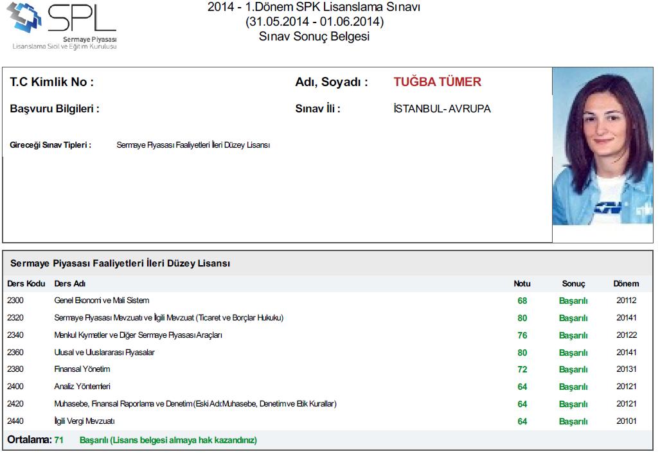The width and height of the screenshot is (660, 454).
Task: Click the Ortalama 71 average value
Action: point(59,440)
